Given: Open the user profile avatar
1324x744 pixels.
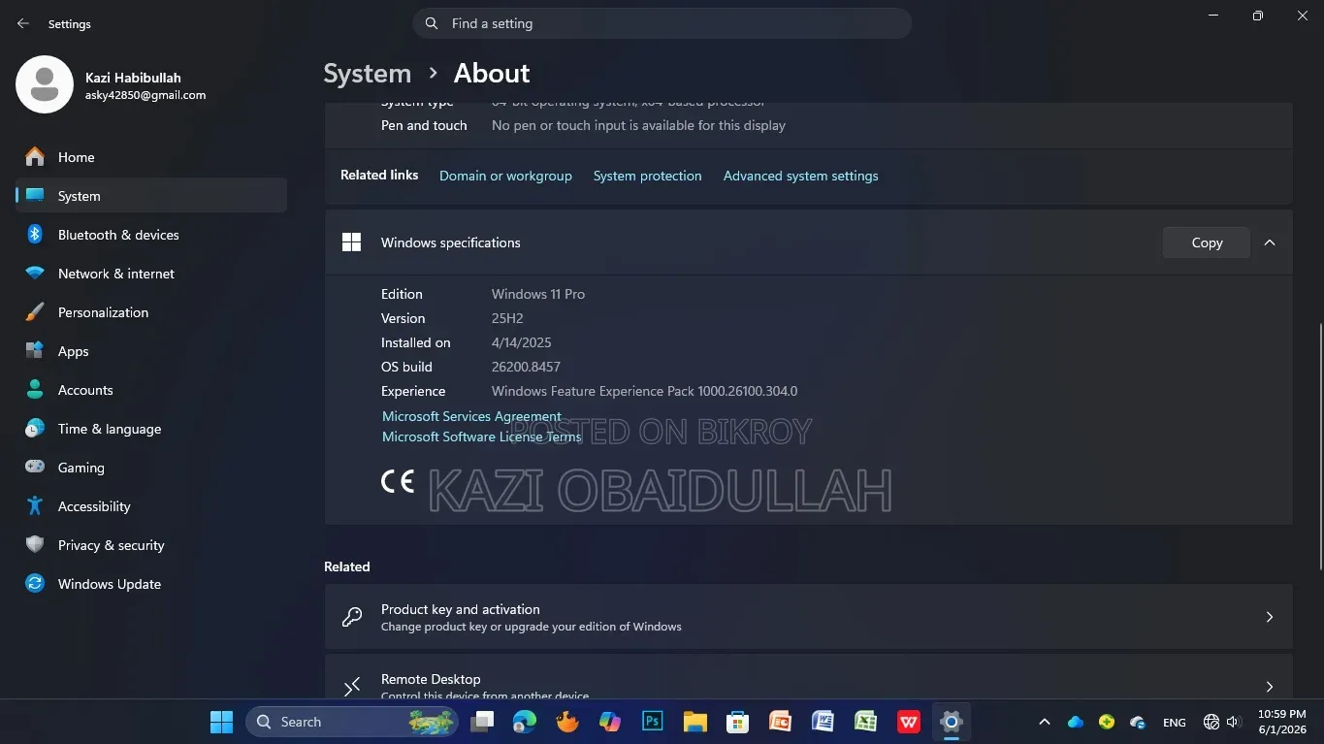Looking at the screenshot, I should (x=45, y=84).
